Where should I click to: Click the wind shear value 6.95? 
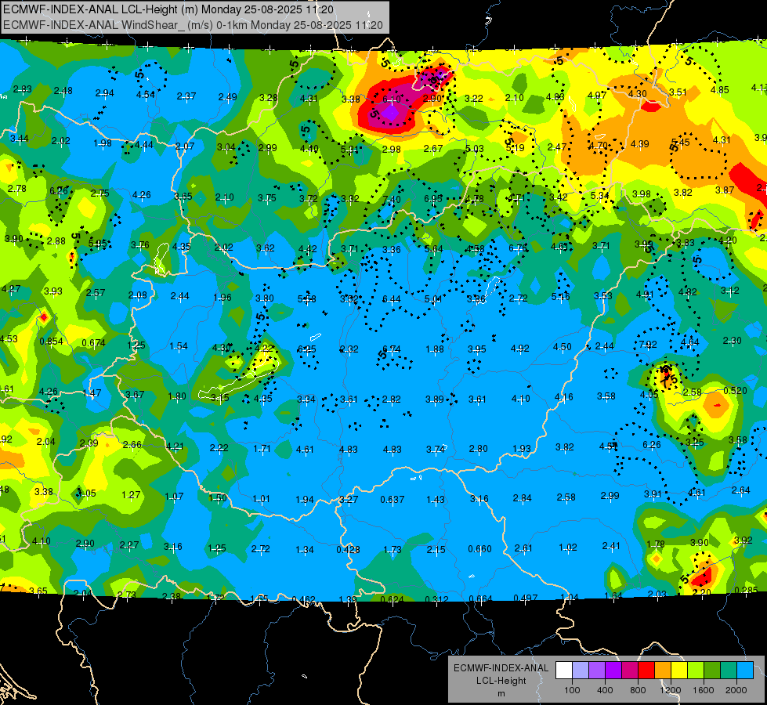click(433, 199)
